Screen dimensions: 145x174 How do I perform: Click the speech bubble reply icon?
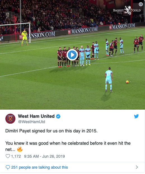(8, 167)
